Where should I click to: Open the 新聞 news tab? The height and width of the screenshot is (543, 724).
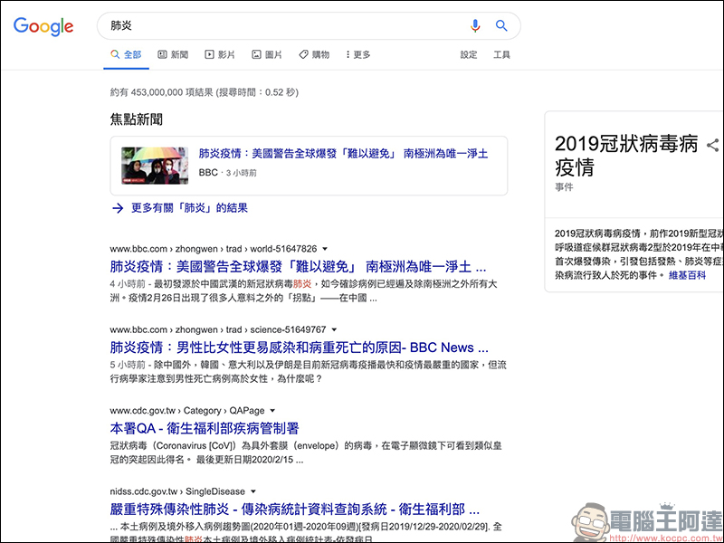[173, 55]
